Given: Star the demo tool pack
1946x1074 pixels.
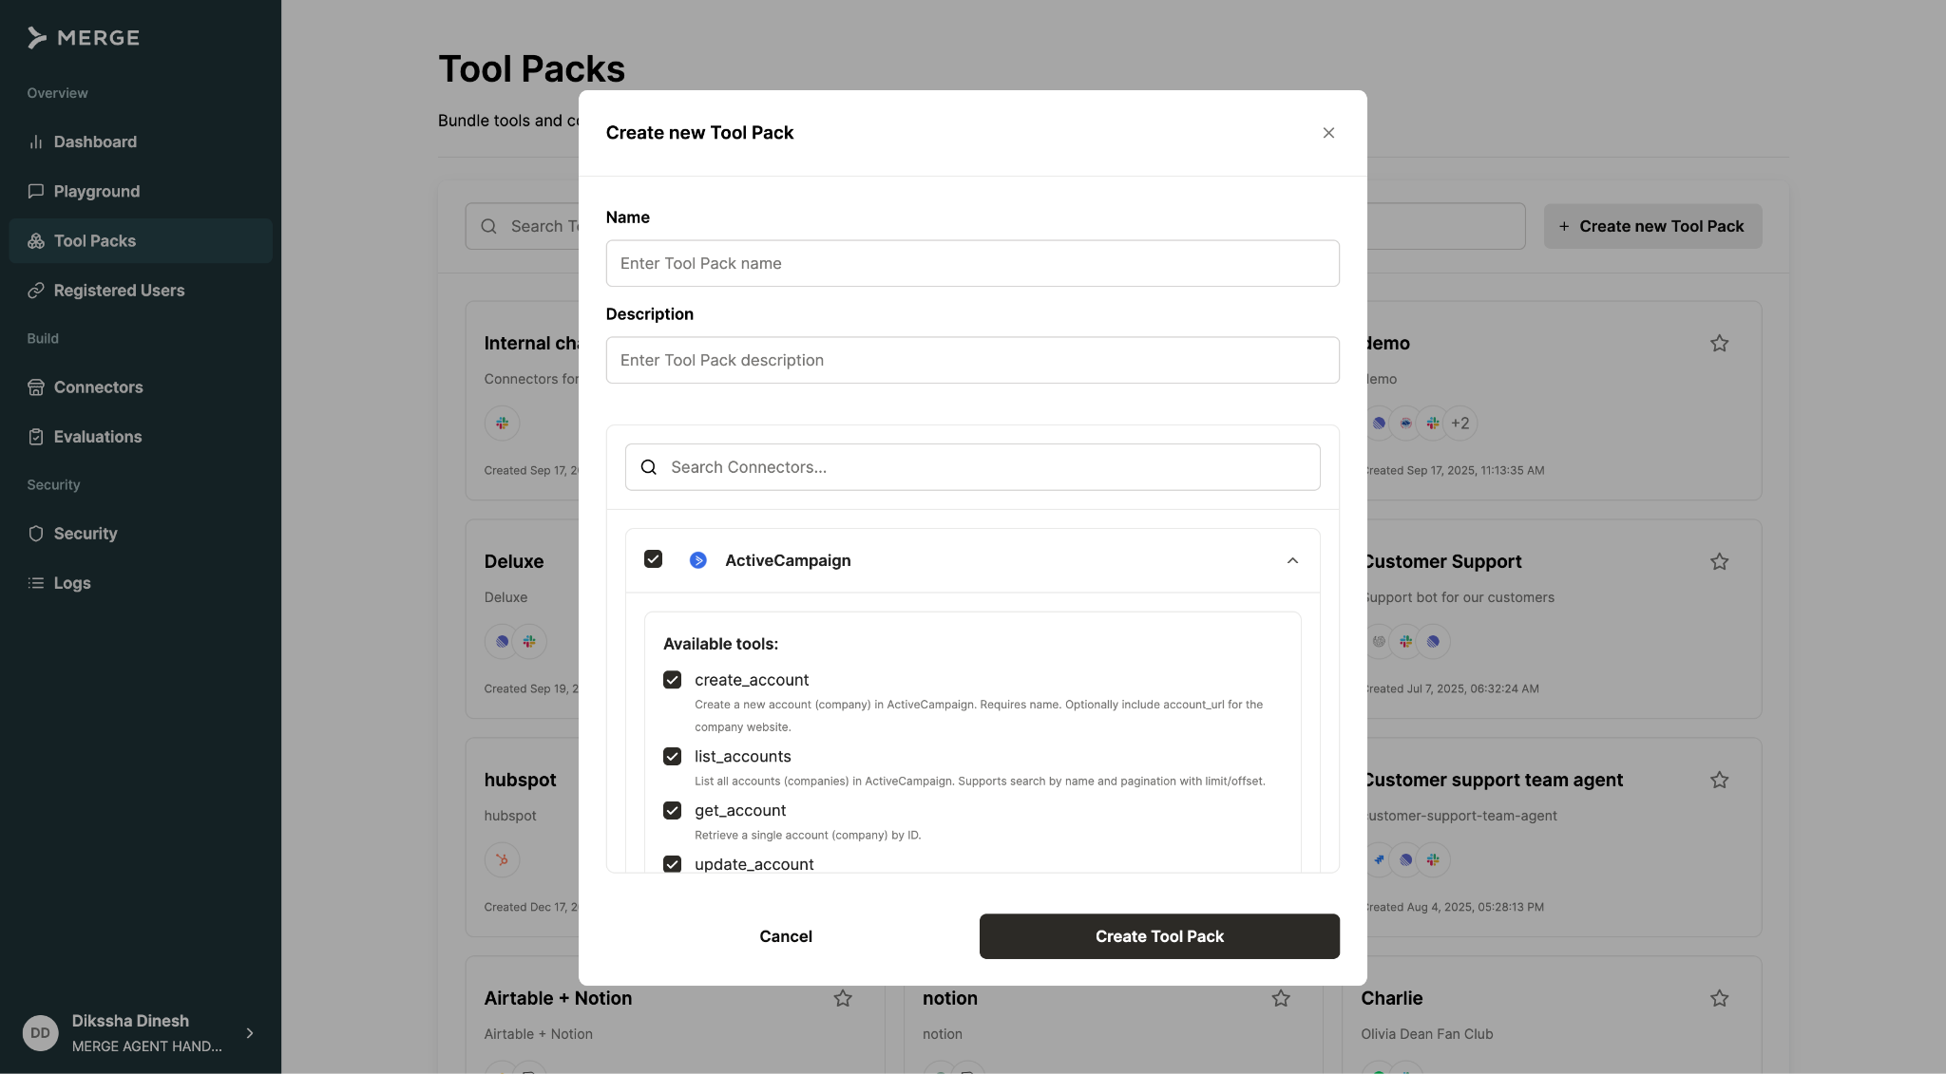Looking at the screenshot, I should [1719, 343].
